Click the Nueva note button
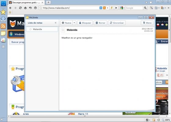Screen dimensions: 171x122 coord(67,23)
